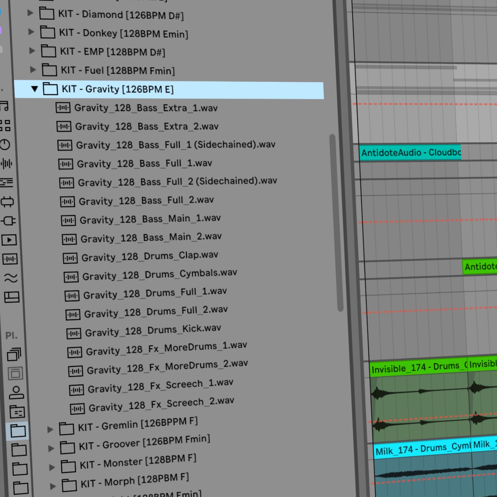Expand the KIT - Gremlin folder

pos(50,428)
